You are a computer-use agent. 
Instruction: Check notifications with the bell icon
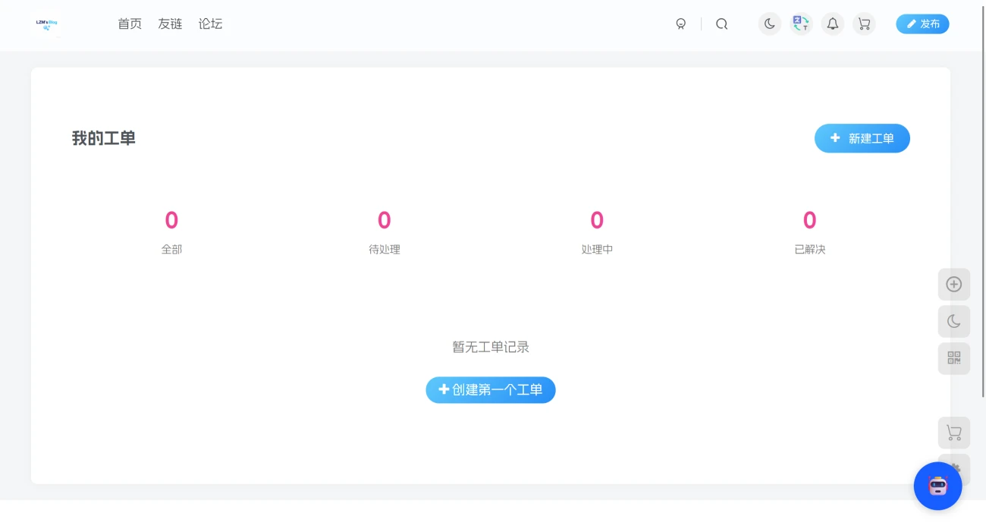pyautogui.click(x=832, y=24)
